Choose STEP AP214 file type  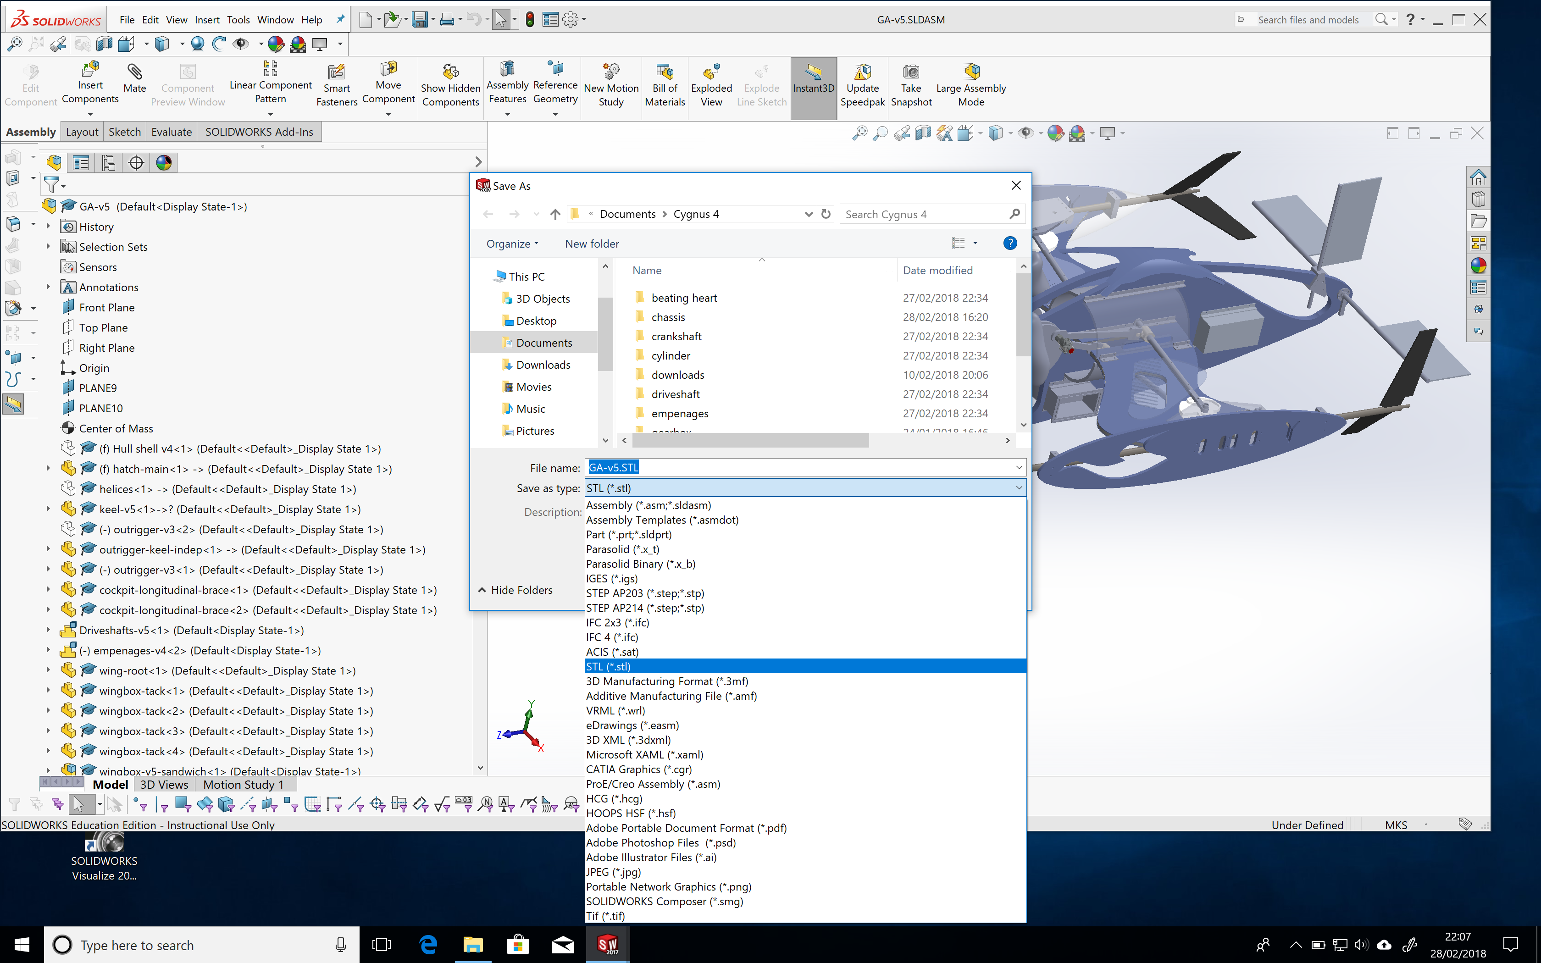[805, 608]
